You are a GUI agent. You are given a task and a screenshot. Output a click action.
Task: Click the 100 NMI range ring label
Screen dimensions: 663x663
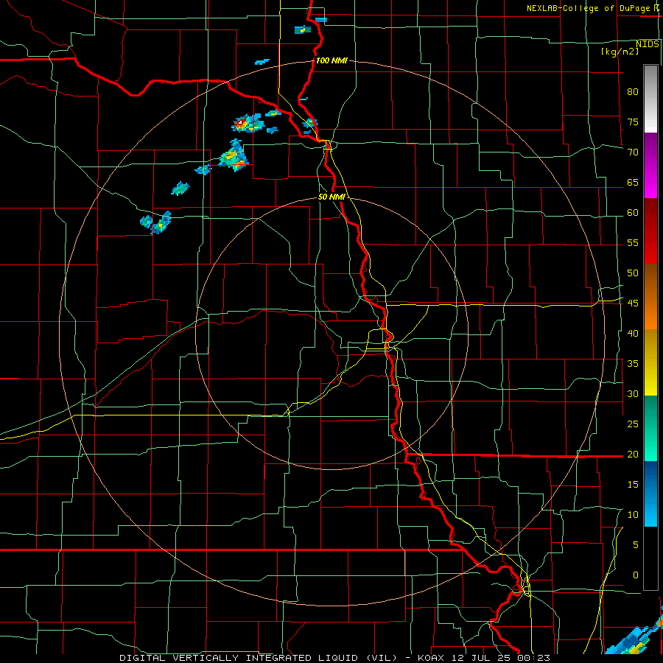(x=331, y=60)
